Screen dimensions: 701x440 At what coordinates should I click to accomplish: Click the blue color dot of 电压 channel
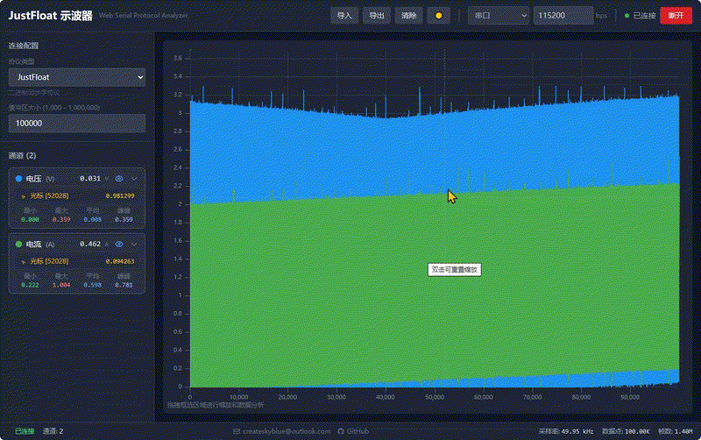point(19,178)
